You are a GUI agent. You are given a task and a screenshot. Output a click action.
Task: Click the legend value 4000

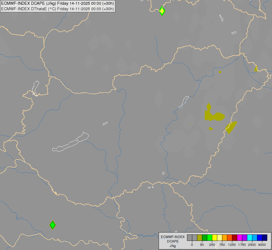coord(262,245)
